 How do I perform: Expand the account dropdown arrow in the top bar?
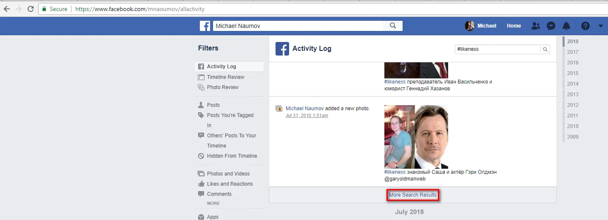click(600, 26)
